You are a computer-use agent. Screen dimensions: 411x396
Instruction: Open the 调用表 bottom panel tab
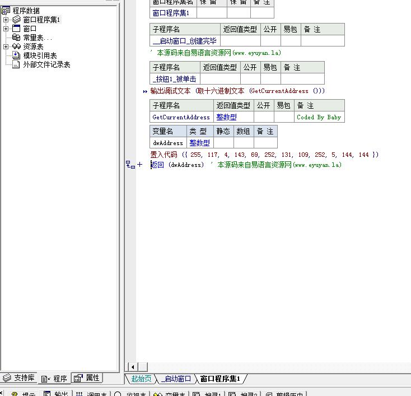[91, 393]
